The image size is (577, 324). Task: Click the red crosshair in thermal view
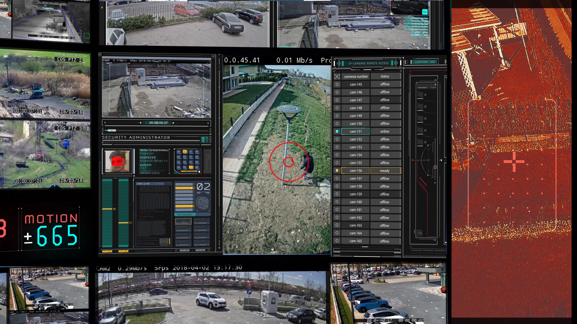tap(514, 162)
